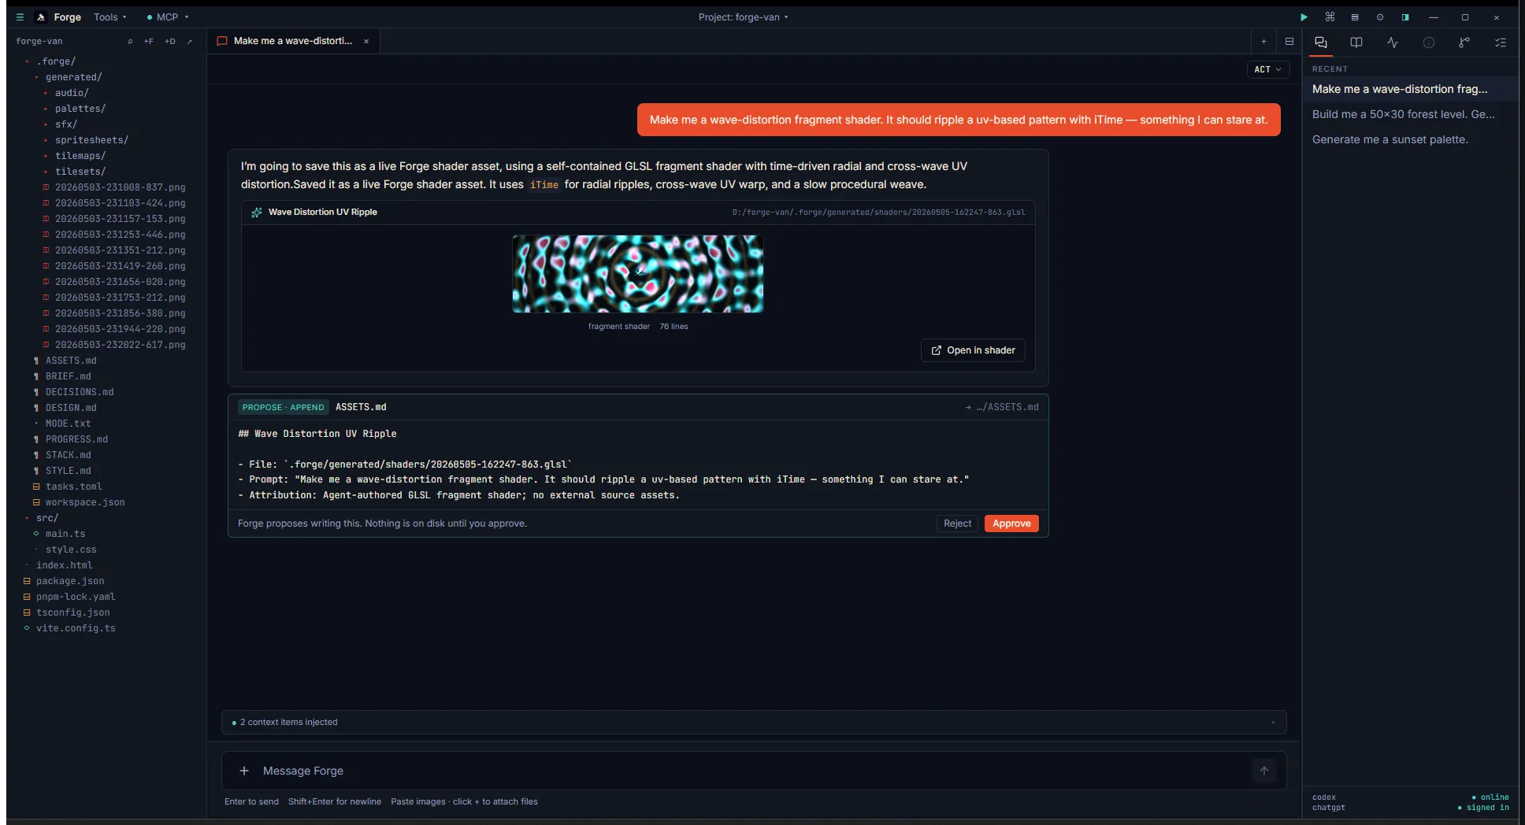
Task: Open recent chat 'Generate me a sunset palette.'
Action: [1390, 139]
